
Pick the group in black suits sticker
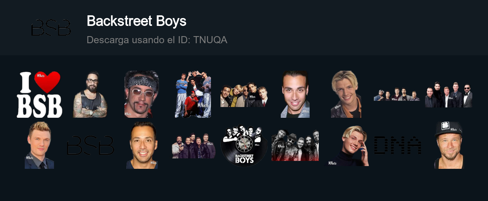tap(449, 95)
